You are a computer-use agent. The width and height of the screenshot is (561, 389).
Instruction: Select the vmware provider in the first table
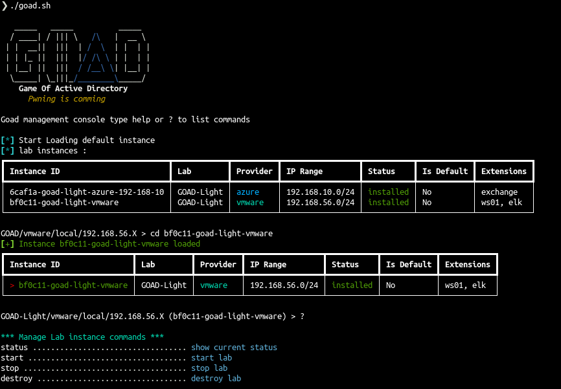[249, 202]
